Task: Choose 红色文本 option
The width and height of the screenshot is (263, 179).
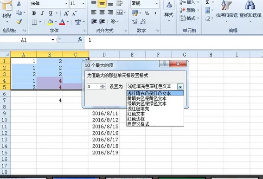Action: (x=155, y=114)
